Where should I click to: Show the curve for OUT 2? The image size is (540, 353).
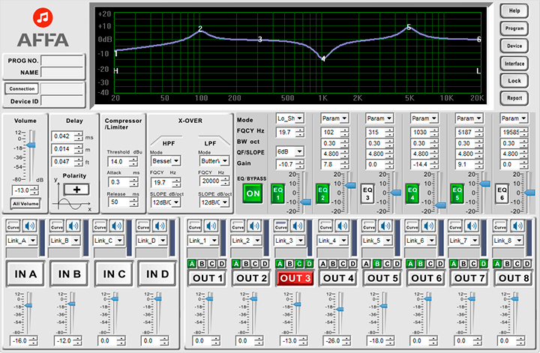(x=238, y=226)
